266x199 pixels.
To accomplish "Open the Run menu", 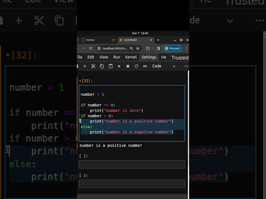I will 116,57.
